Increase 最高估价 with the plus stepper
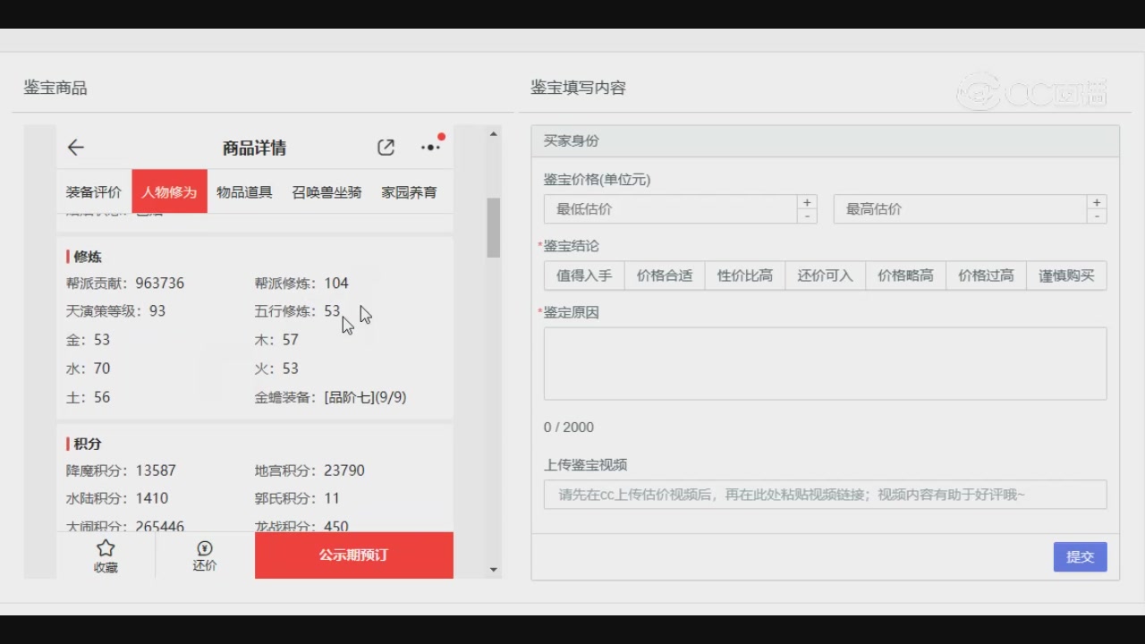Screen dimensions: 1145x644 [x=1097, y=202]
